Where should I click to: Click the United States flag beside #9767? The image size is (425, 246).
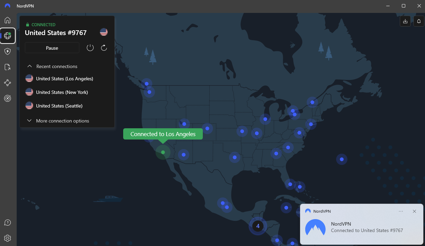(104, 32)
